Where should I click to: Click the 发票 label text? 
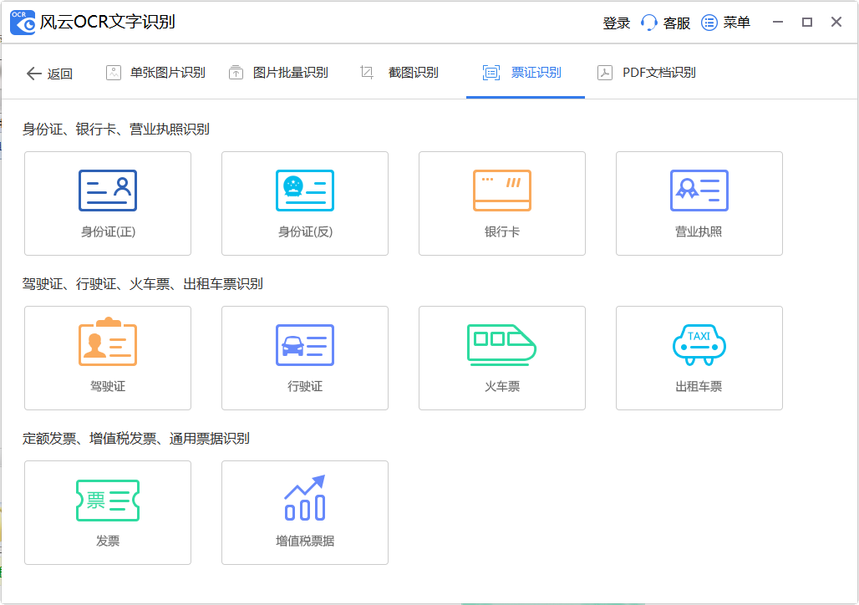coord(108,541)
